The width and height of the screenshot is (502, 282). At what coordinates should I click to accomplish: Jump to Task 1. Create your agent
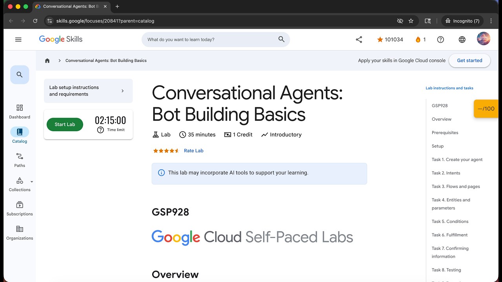coord(457,159)
